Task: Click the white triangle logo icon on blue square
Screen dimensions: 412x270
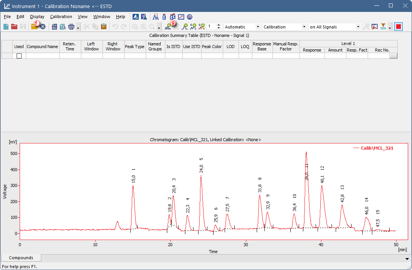Action: point(136,17)
